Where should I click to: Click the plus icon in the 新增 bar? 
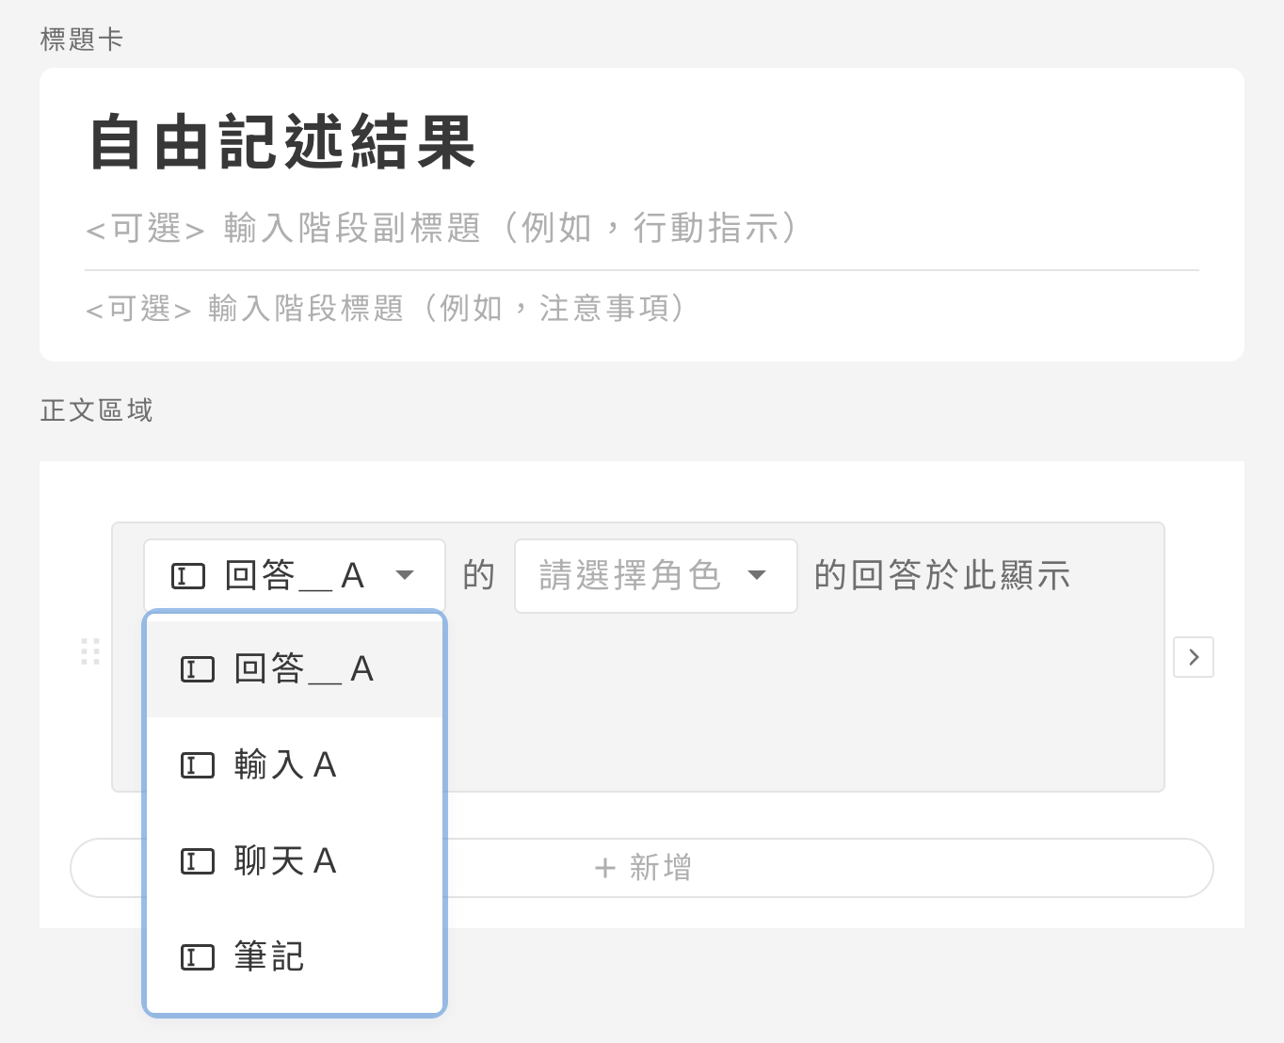605,868
